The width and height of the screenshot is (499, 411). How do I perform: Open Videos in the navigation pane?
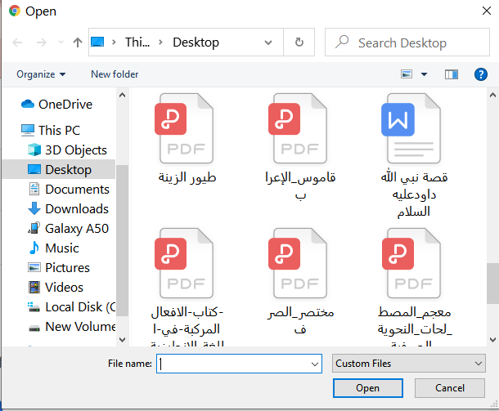[64, 288]
